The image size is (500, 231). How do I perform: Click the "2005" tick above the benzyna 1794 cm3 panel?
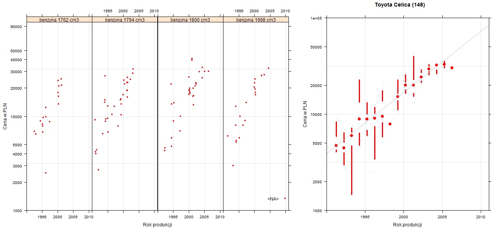coord(139,11)
